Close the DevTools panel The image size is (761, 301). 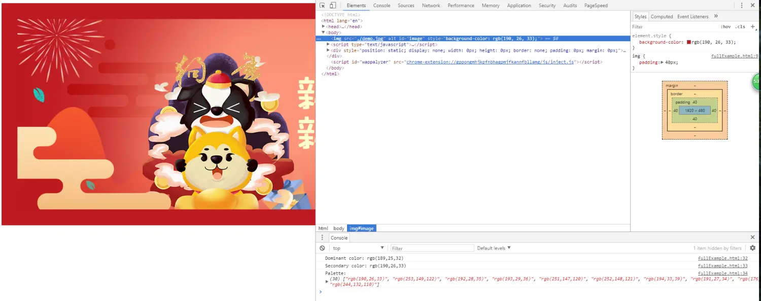click(752, 6)
